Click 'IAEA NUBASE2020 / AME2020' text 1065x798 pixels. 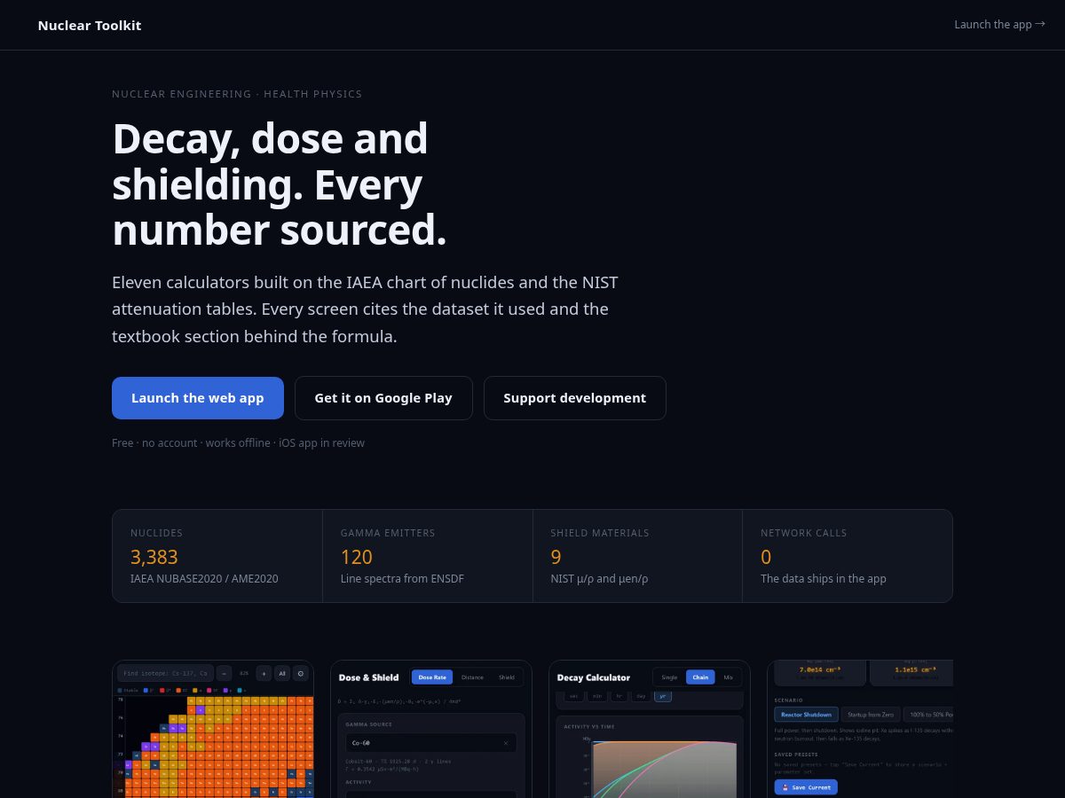(x=204, y=579)
